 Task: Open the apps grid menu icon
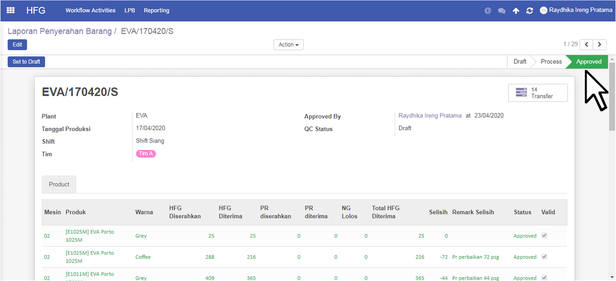[10, 10]
